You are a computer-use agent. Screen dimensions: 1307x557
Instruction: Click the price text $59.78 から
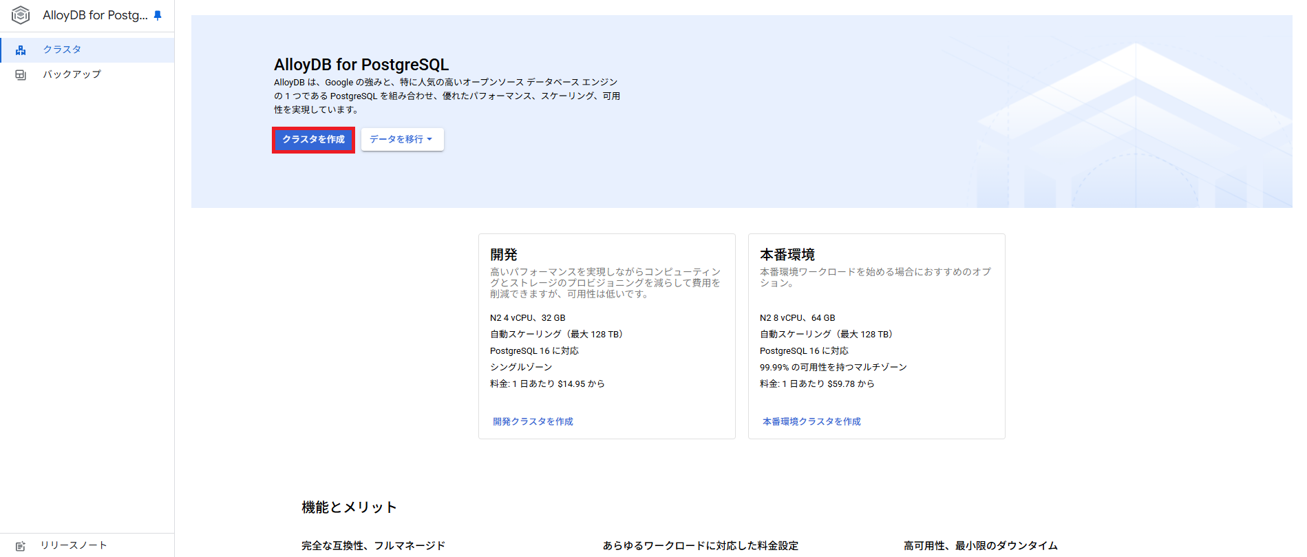[851, 384]
